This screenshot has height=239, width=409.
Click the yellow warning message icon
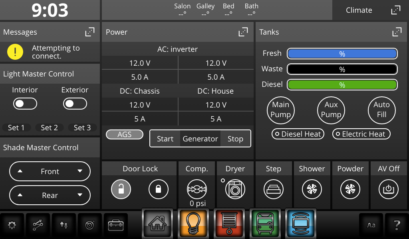15,52
